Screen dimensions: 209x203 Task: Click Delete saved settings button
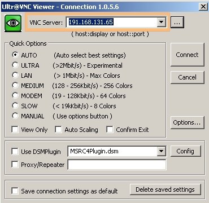(165, 189)
